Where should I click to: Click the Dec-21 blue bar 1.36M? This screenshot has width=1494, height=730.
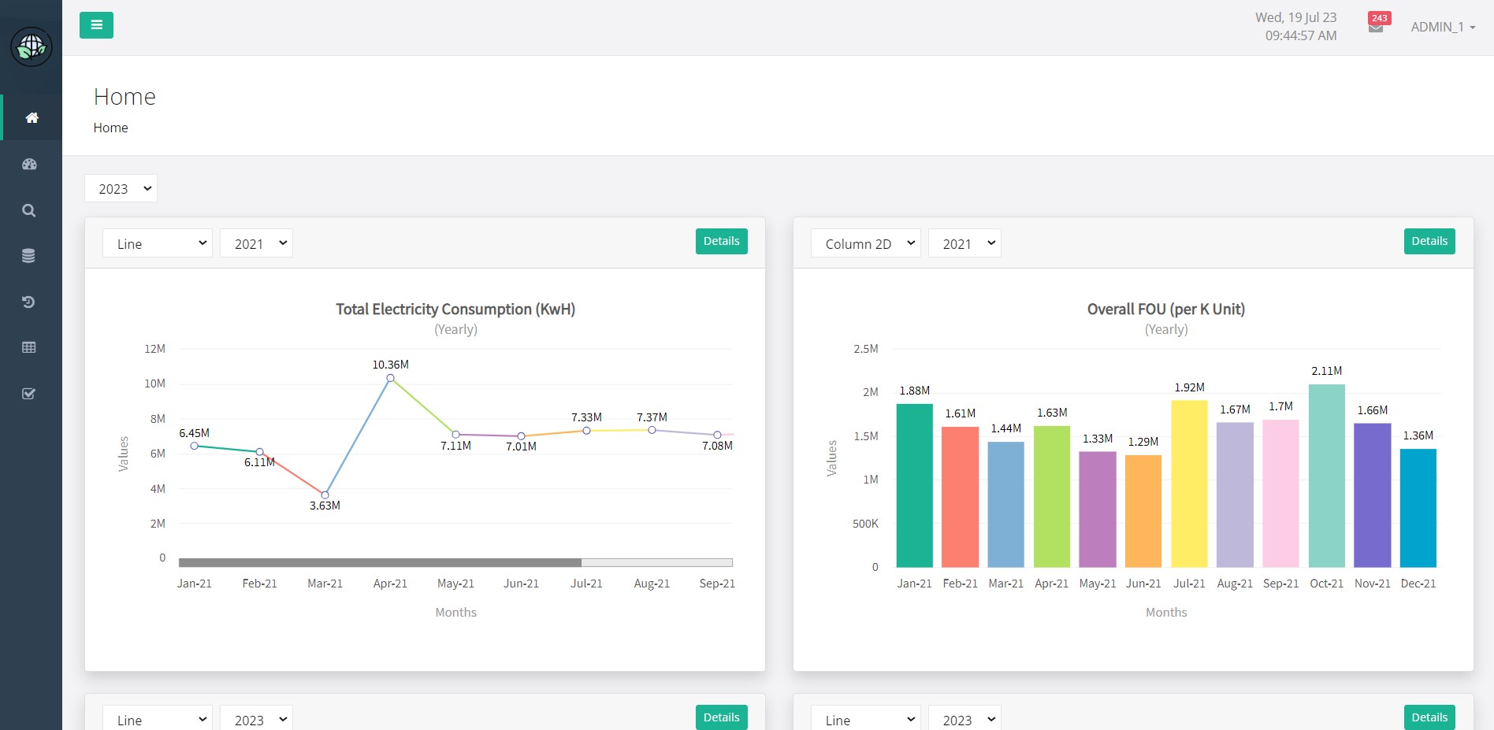(x=1418, y=508)
